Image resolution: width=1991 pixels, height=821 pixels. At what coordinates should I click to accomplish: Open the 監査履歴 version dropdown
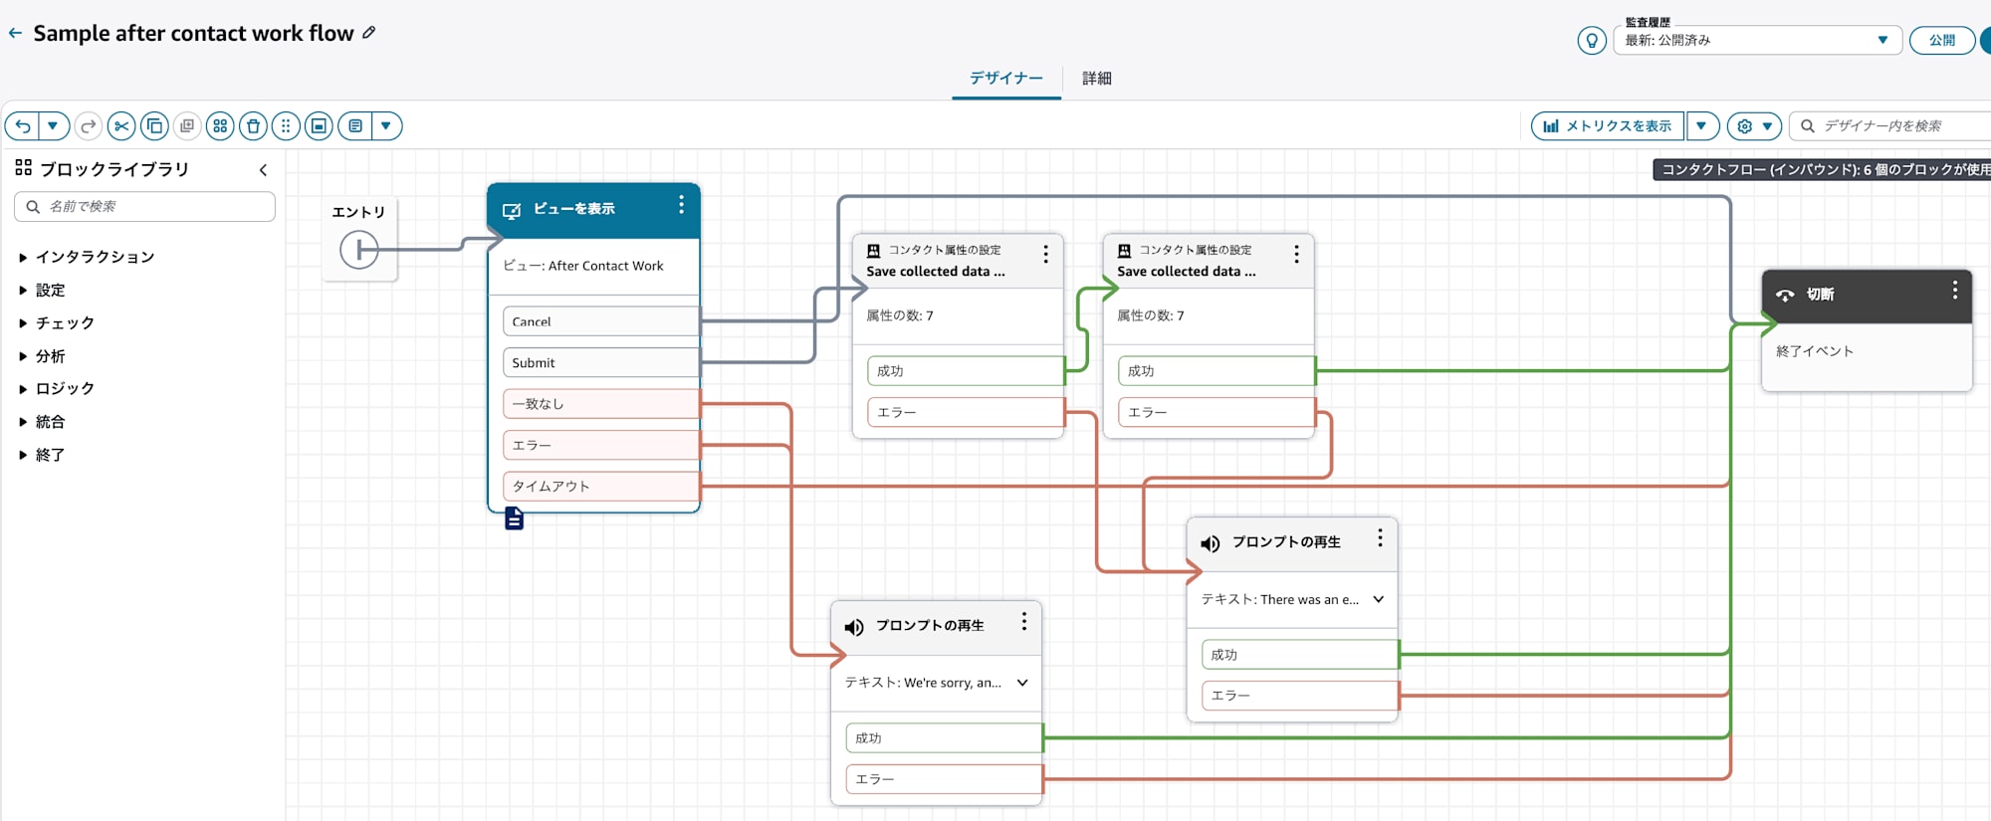(1757, 41)
